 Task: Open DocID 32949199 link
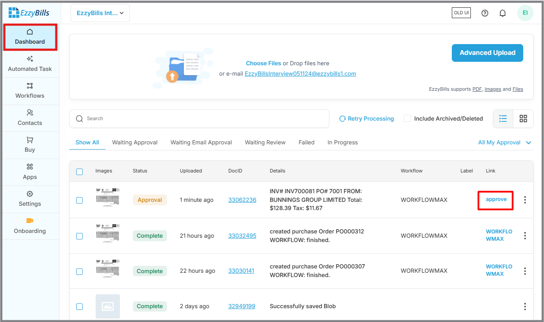[x=242, y=306]
